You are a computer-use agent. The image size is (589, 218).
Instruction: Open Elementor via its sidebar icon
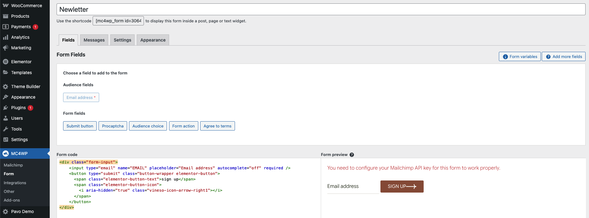click(x=6, y=62)
